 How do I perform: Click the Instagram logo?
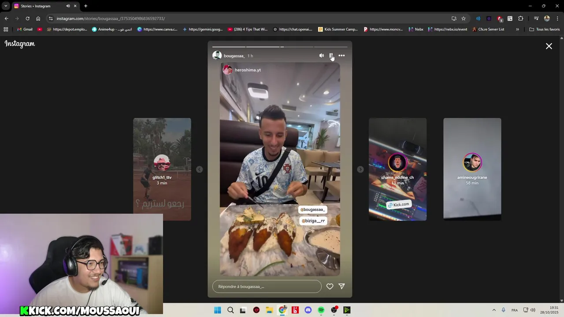[x=20, y=44]
